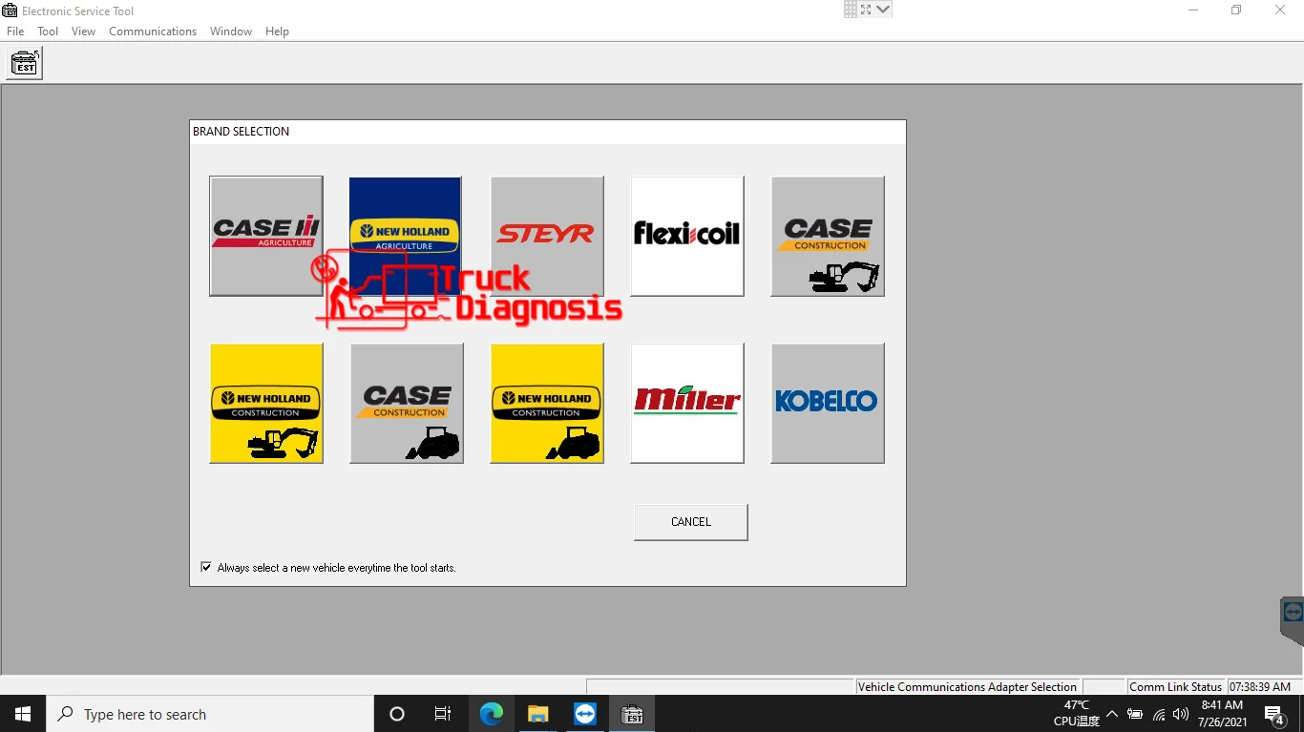This screenshot has height=732, width=1304.
Task: Open the Help menu
Action: (x=277, y=31)
